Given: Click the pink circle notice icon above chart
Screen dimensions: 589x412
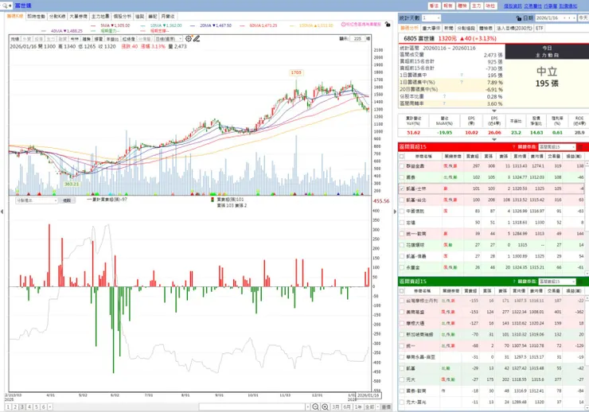Looking at the screenshot, I should (x=343, y=25).
